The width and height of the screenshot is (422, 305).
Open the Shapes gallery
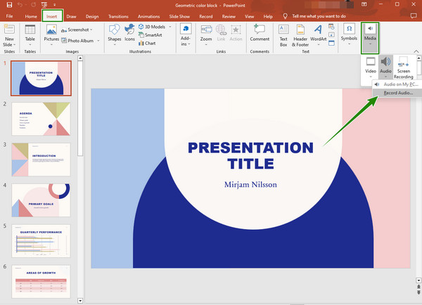coord(115,35)
